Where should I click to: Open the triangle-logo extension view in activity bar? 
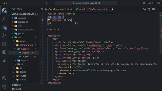[x=4, y=61]
